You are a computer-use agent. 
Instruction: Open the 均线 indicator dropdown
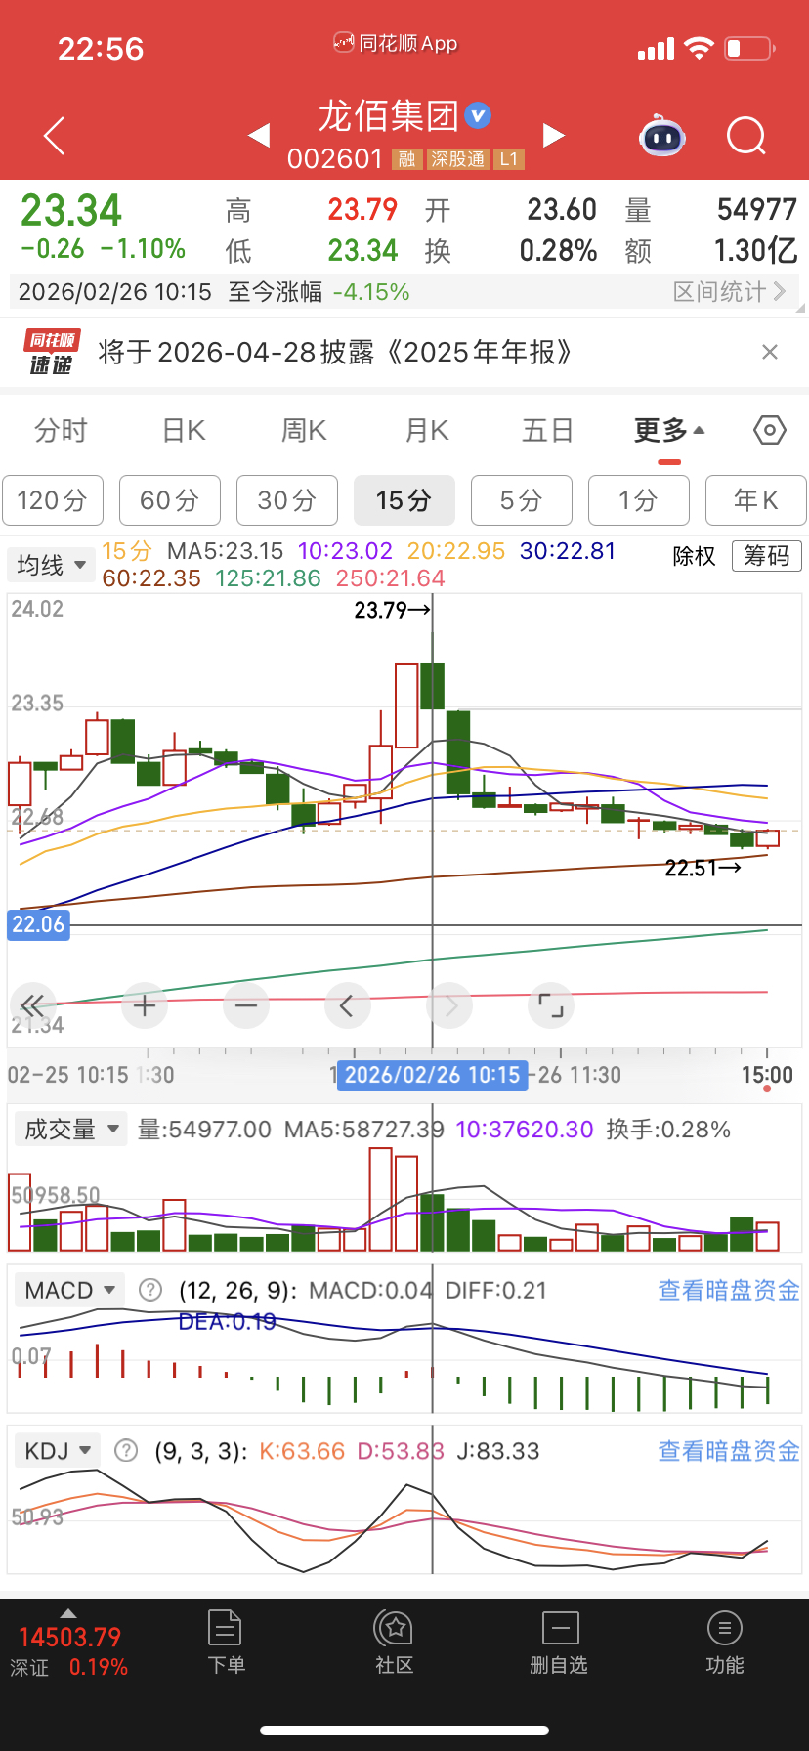pos(52,565)
